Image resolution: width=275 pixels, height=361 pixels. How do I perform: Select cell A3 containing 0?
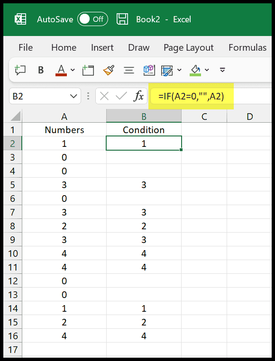point(64,157)
